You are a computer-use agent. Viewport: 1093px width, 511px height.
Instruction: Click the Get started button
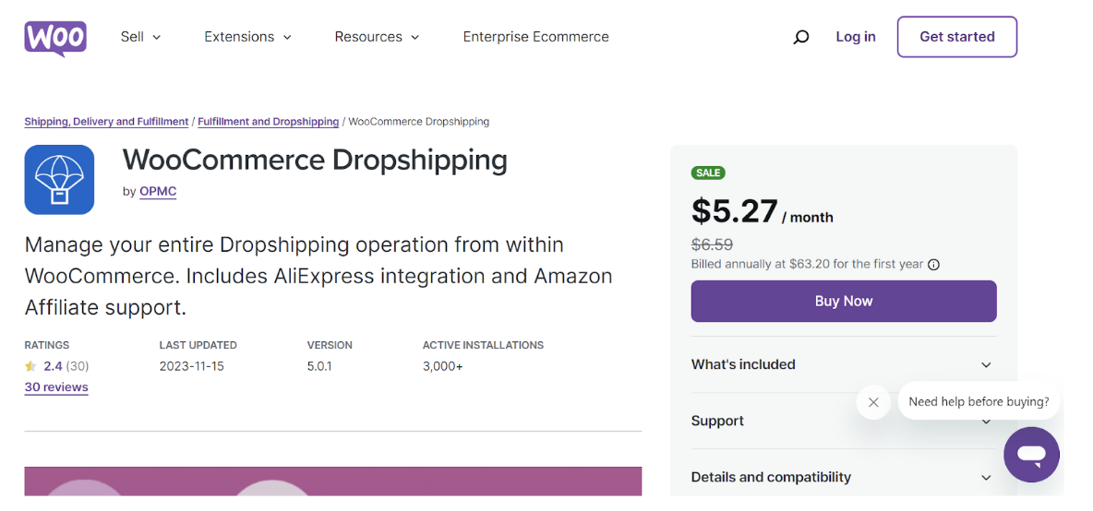[957, 37]
